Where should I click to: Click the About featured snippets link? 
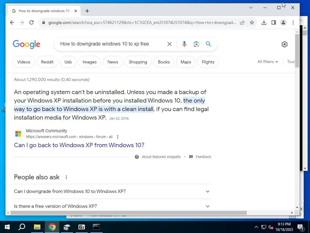click(x=161, y=157)
